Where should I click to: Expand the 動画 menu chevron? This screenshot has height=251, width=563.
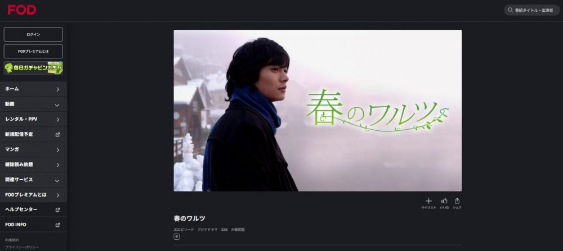(57, 105)
